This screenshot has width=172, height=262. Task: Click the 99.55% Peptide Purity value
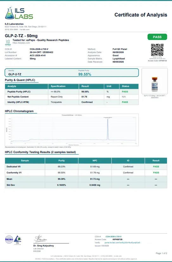85,74
